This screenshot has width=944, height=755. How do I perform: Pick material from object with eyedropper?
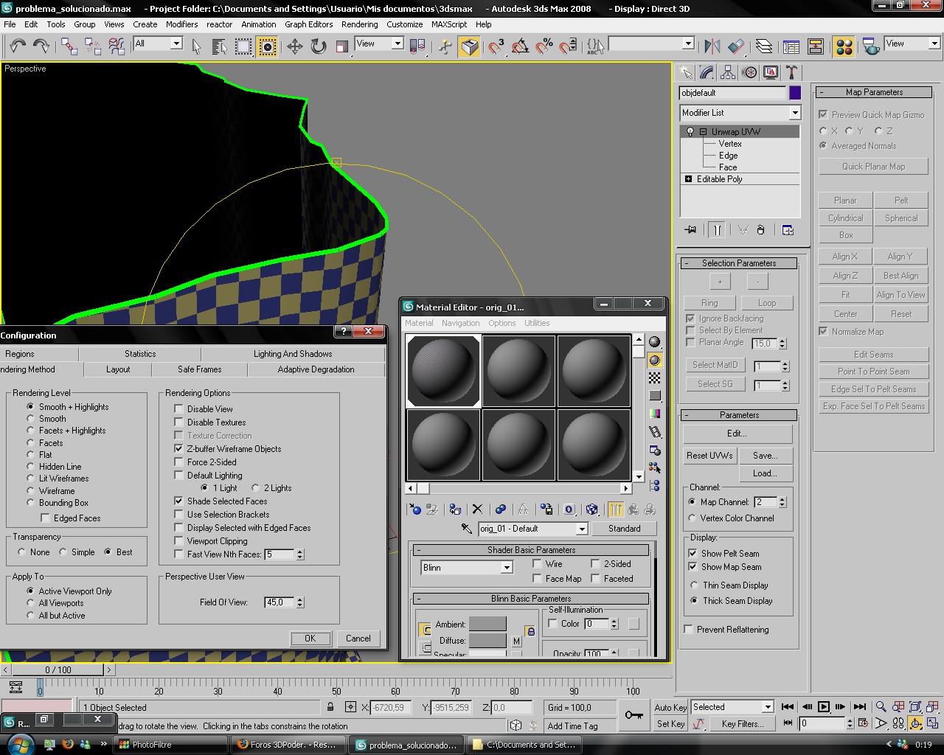pos(466,529)
